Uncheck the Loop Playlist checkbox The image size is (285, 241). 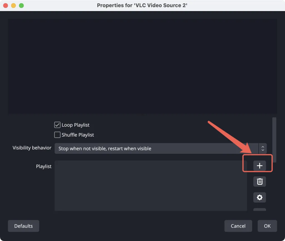pos(57,125)
